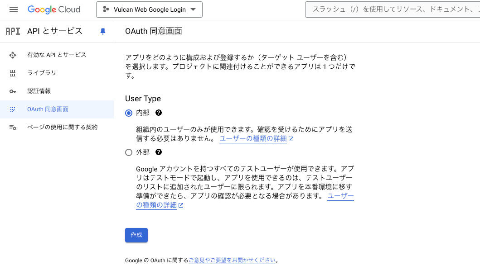
Task: Click the 内部 option label
Action: click(143, 113)
